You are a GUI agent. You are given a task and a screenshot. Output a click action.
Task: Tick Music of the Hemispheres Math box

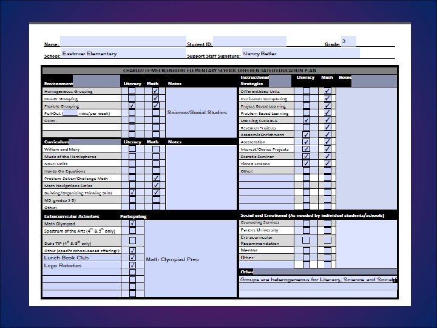point(156,156)
